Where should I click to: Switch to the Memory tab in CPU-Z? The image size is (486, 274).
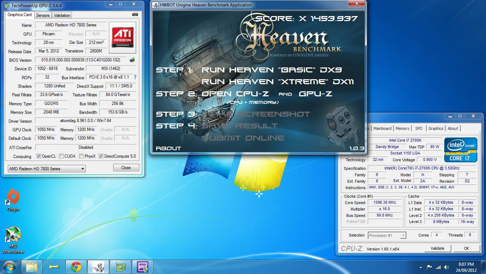coord(402,128)
